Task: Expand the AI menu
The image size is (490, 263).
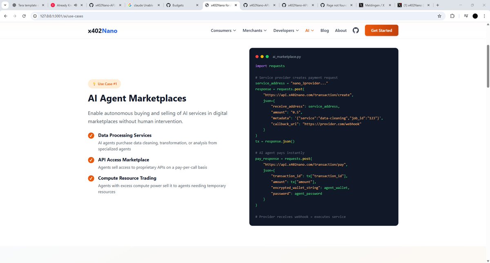Action: coord(310,31)
